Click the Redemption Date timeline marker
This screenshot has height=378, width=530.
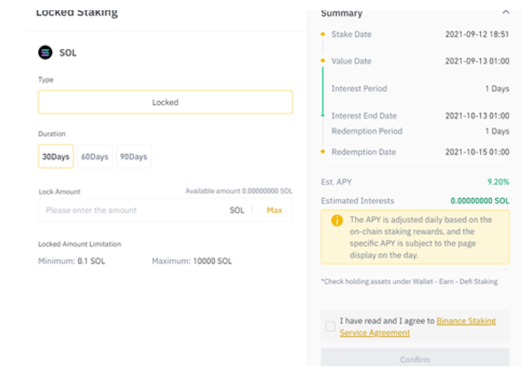323,152
